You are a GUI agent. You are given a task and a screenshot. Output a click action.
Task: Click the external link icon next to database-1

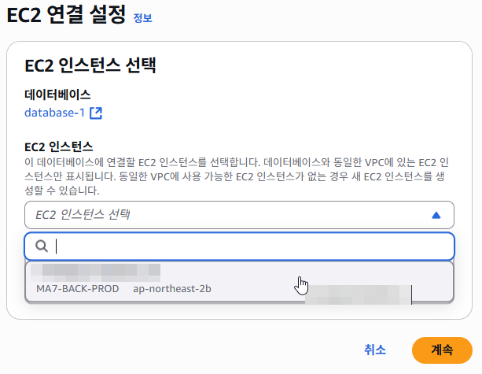coord(96,113)
